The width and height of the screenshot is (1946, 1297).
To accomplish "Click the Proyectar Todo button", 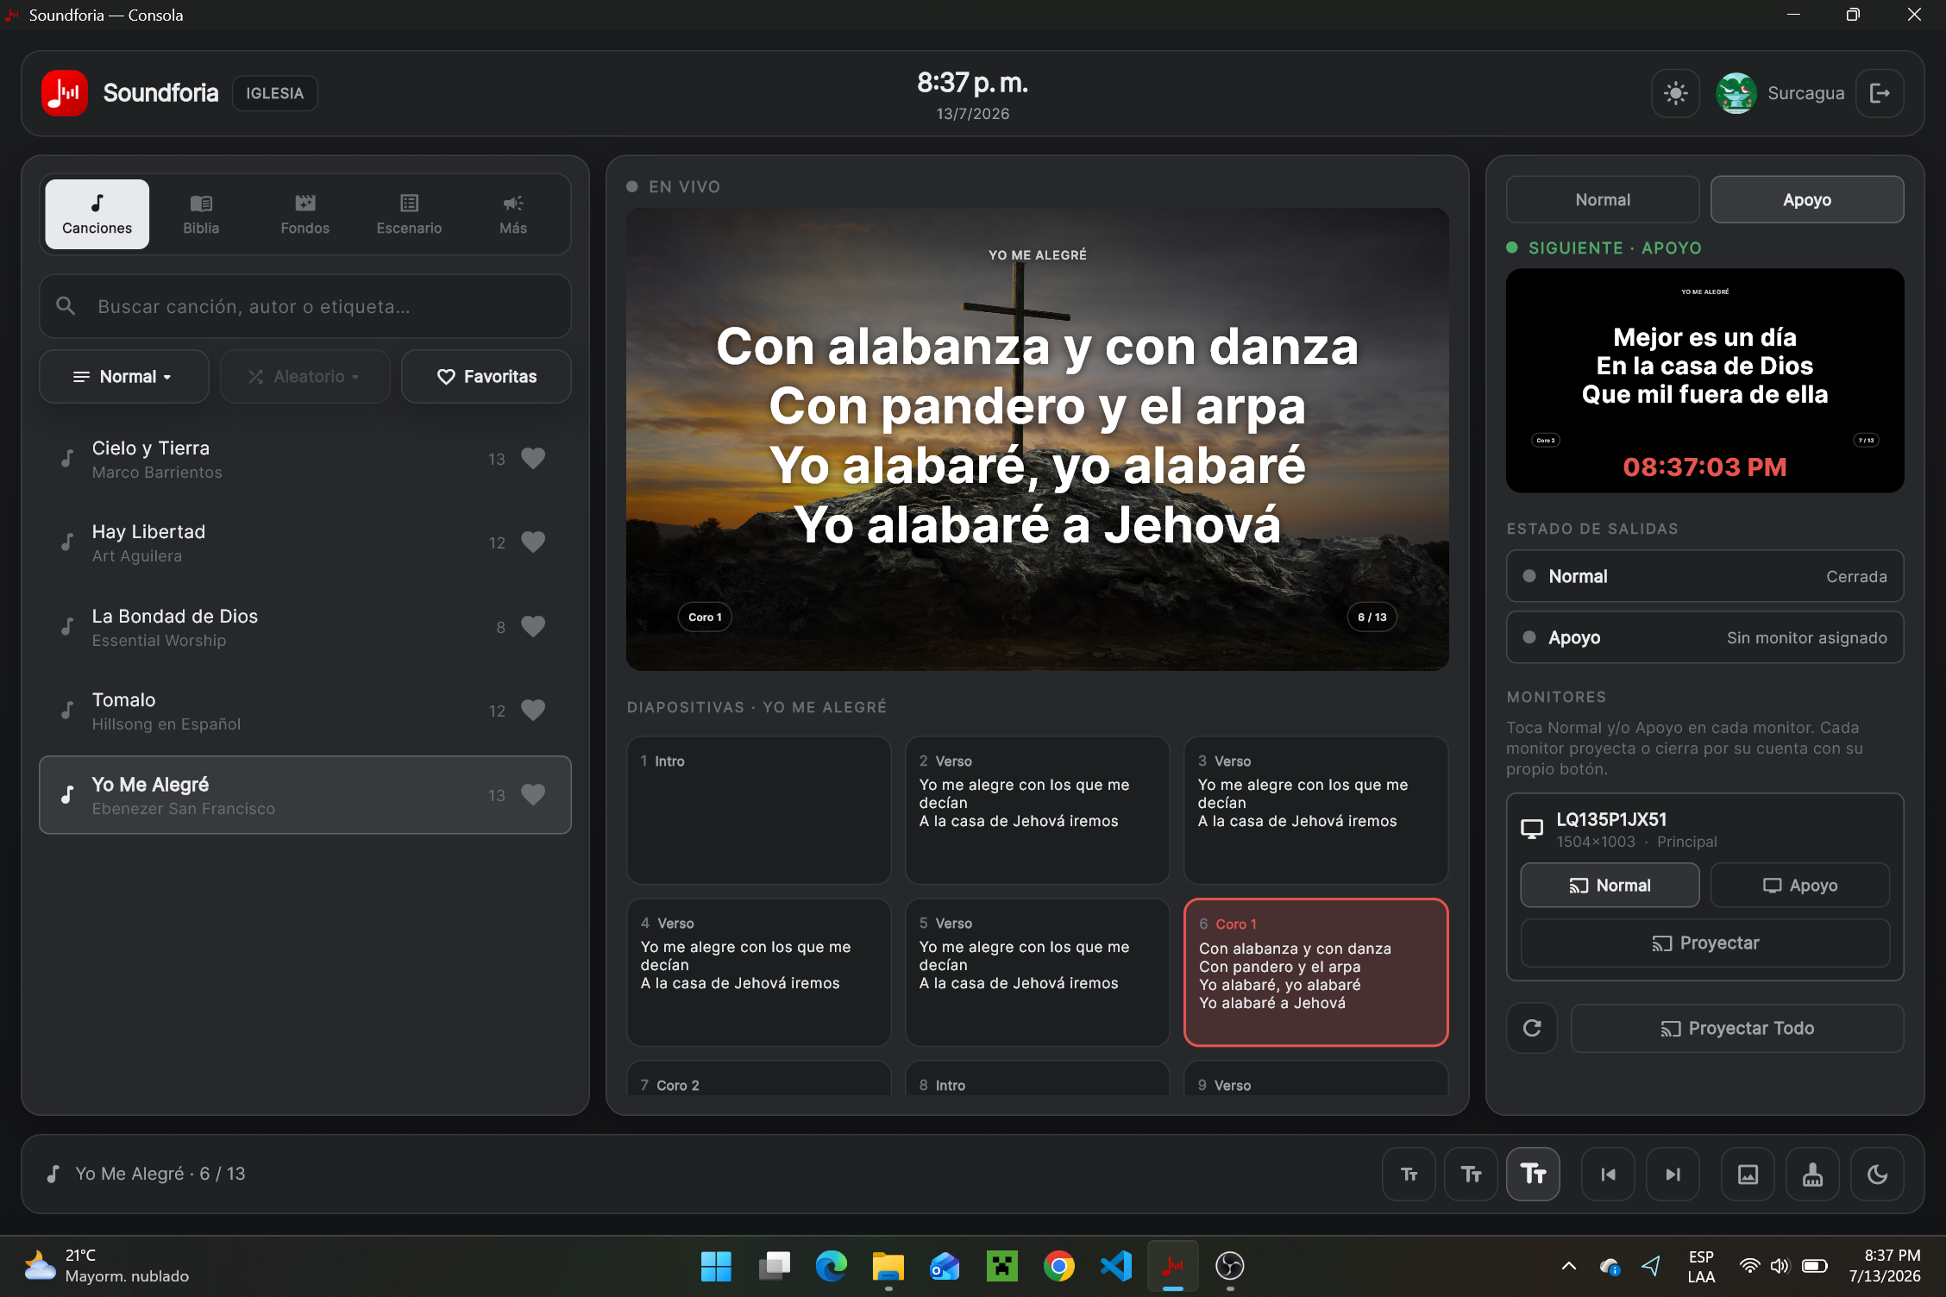I will point(1737,1028).
